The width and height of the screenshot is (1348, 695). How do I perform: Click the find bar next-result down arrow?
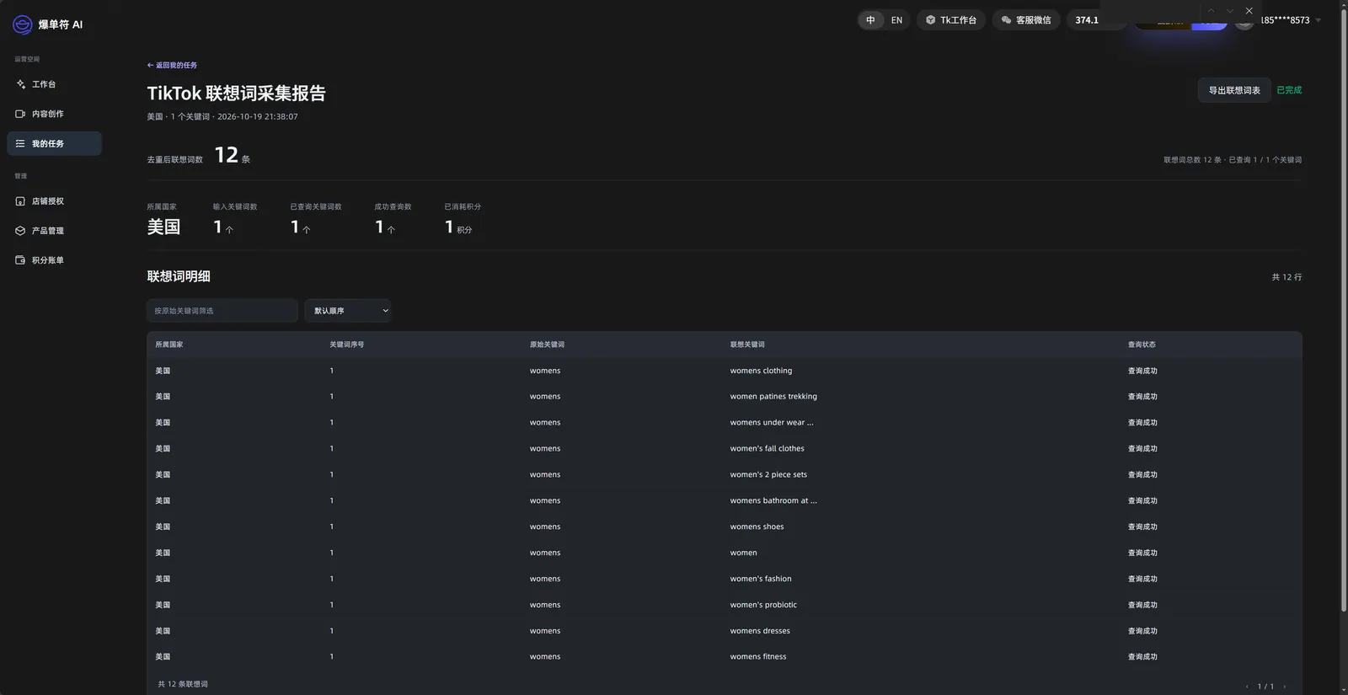pyautogui.click(x=1230, y=11)
